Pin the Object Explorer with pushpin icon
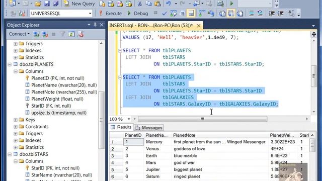322x181 pixels. click(x=95, y=25)
